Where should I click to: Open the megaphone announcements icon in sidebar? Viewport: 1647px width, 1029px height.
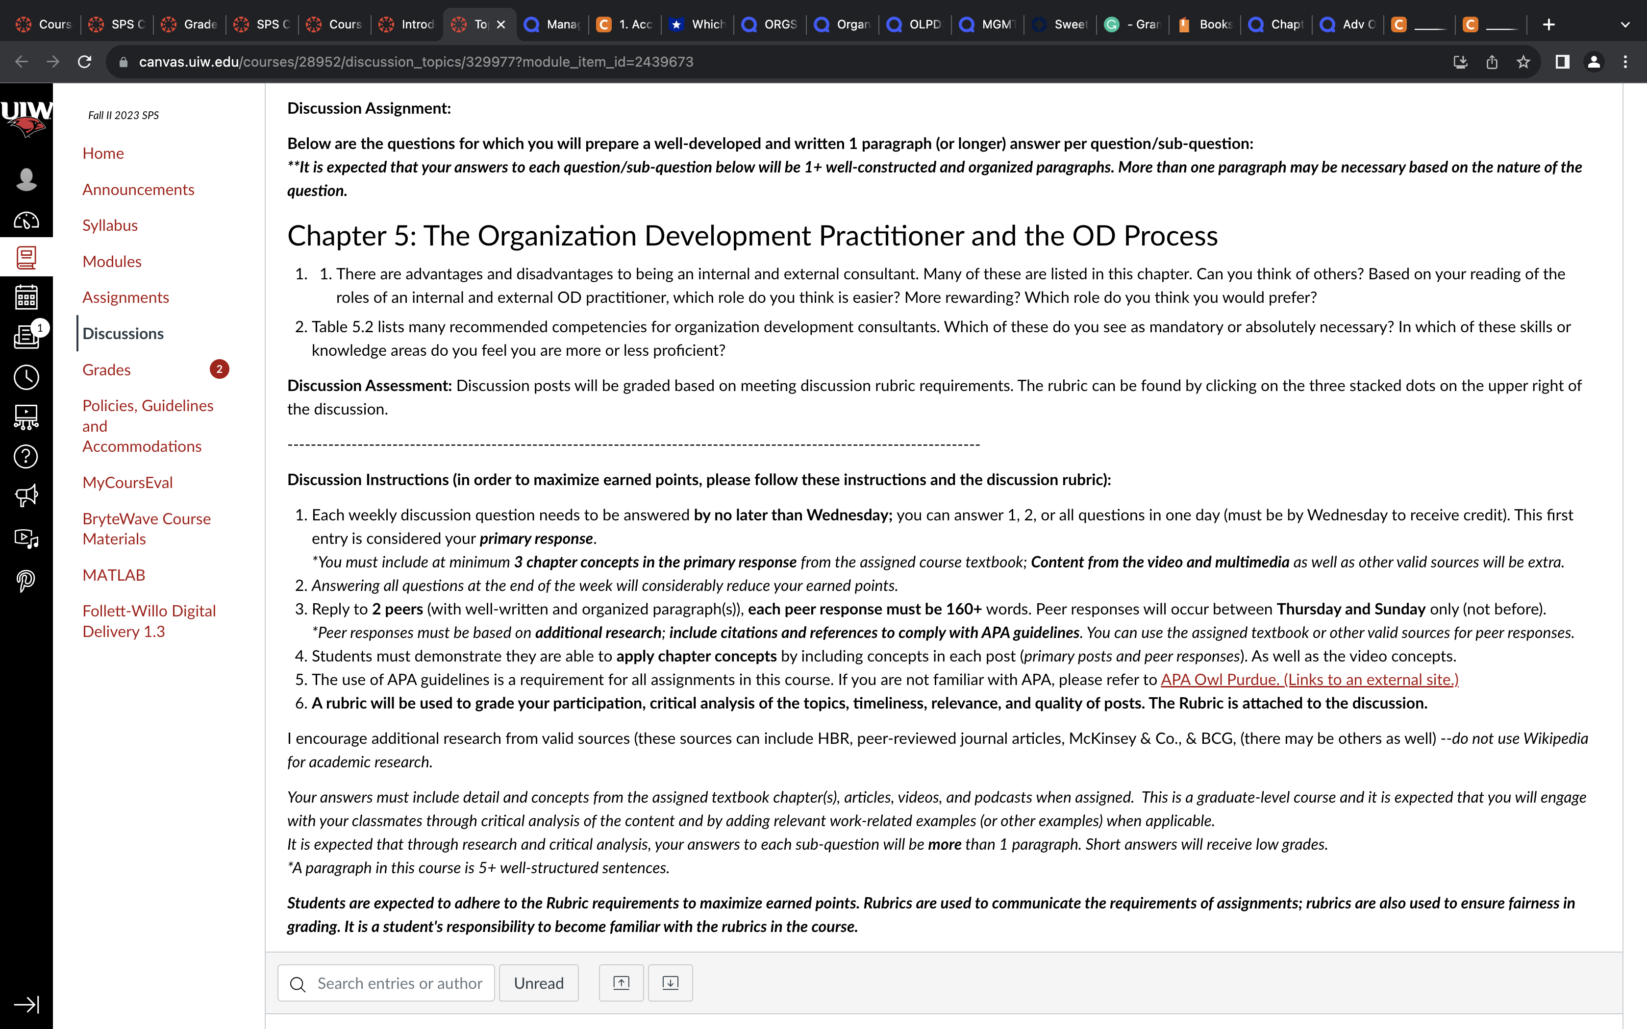pyautogui.click(x=26, y=495)
